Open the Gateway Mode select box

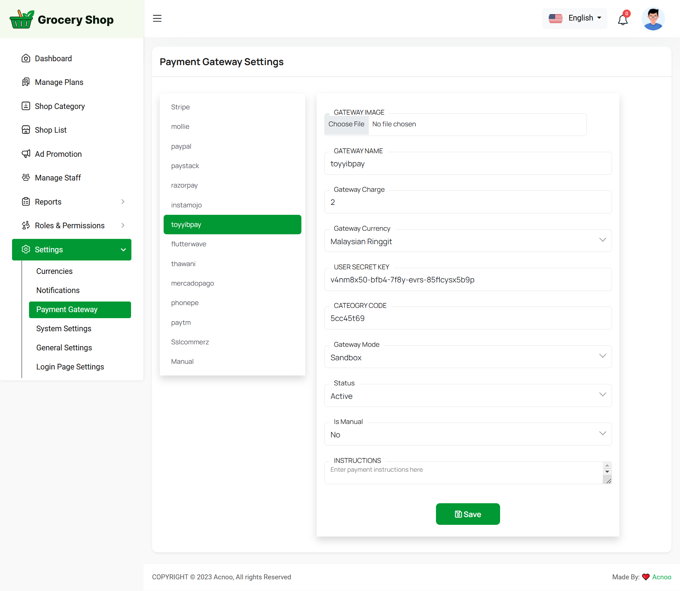(467, 357)
